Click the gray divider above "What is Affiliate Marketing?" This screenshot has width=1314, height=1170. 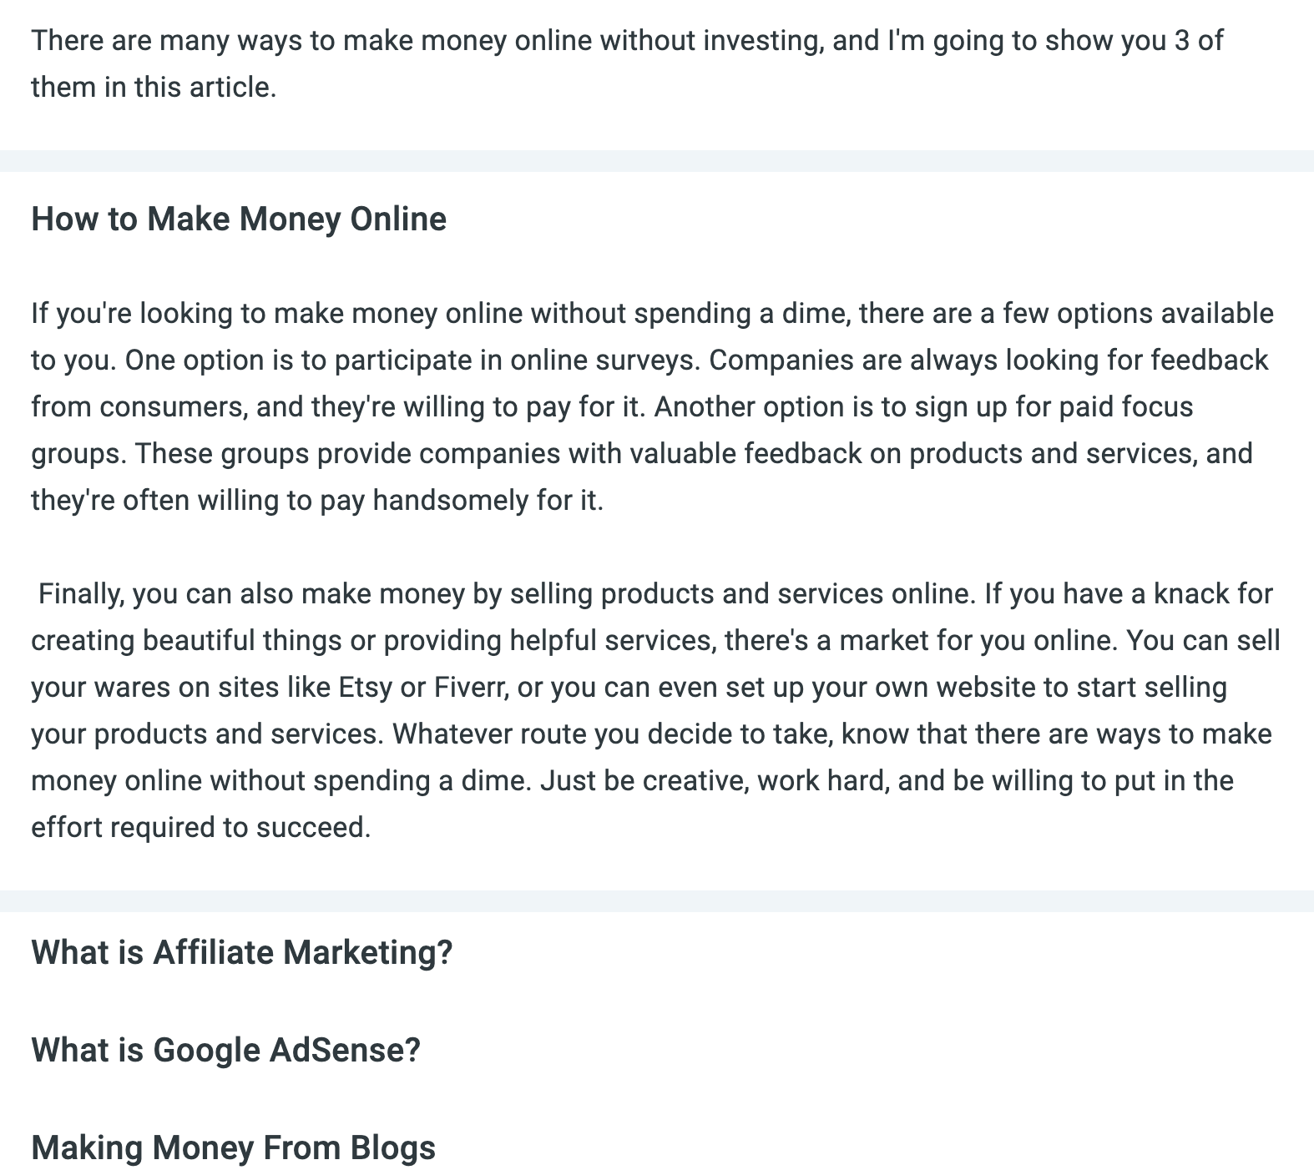[657, 901]
